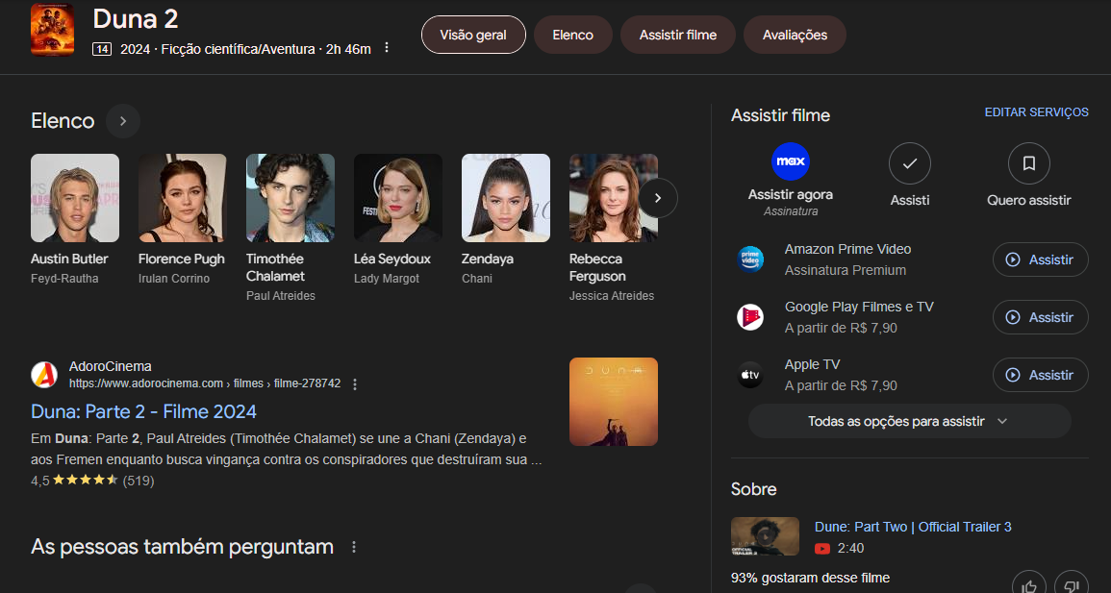
Task: Click the AdoroCinema source name
Action: [110, 366]
